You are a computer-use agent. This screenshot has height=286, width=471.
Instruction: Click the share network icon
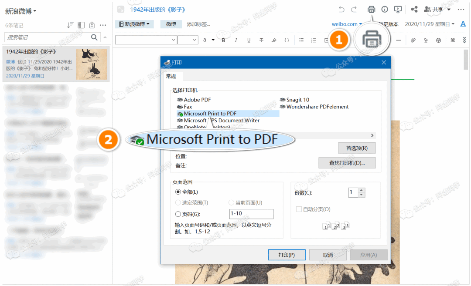[414, 9]
